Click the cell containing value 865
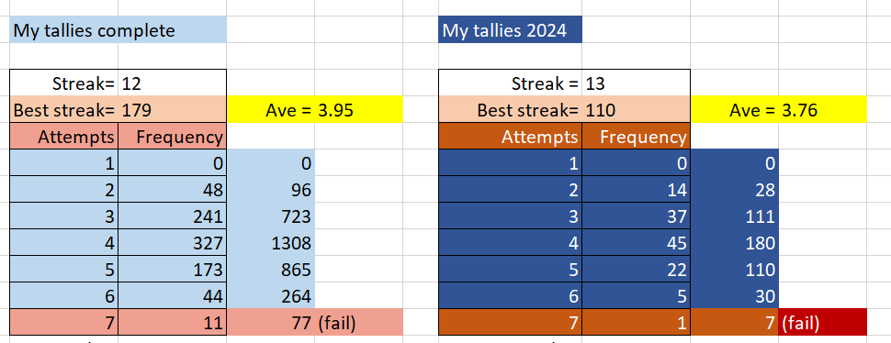Viewport: 891px width, 343px height. click(270, 270)
